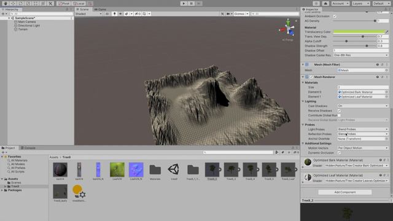Select the Scenes folder in Assets

16,183
